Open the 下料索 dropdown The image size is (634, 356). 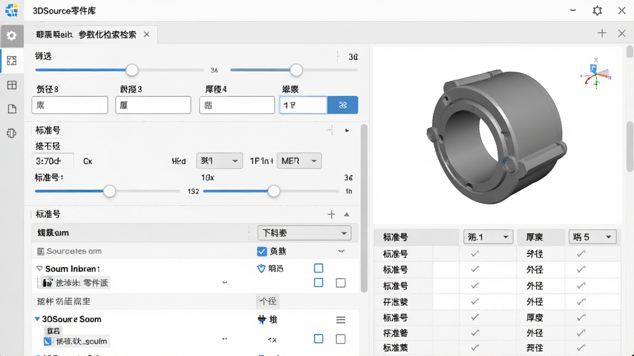304,233
